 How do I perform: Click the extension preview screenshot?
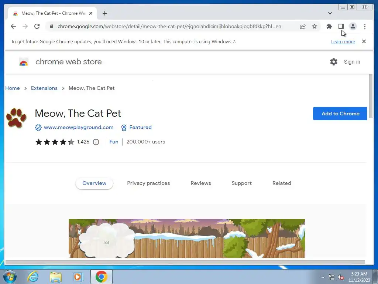pyautogui.click(x=186, y=239)
